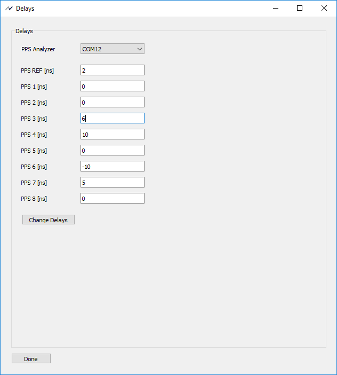
Task: Click the PPS 7 [ns] field showing 5
Action: click(113, 182)
